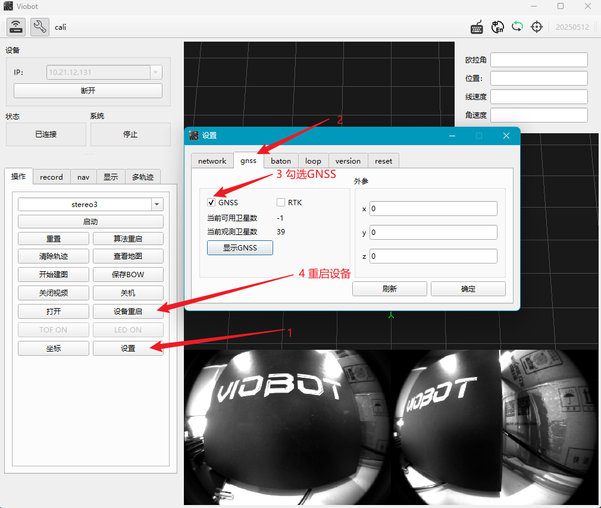Viewport: 601px width, 508px height.
Task: Open the baton tab
Action: [281, 161]
